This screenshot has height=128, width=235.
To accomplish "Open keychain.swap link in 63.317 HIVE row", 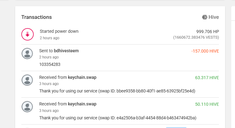I will pyautogui.click(x=82, y=78).
